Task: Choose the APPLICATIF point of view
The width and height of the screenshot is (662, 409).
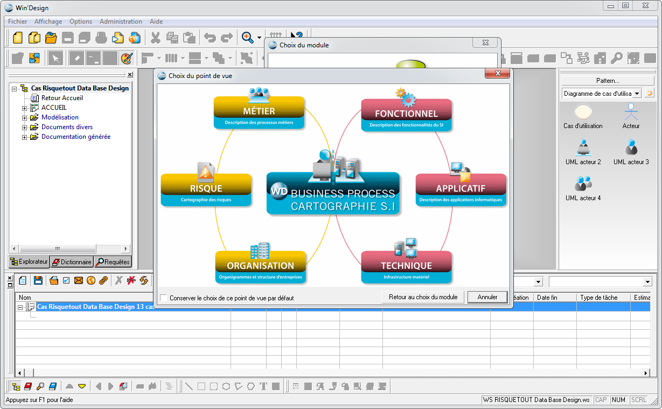Action: pyautogui.click(x=461, y=190)
